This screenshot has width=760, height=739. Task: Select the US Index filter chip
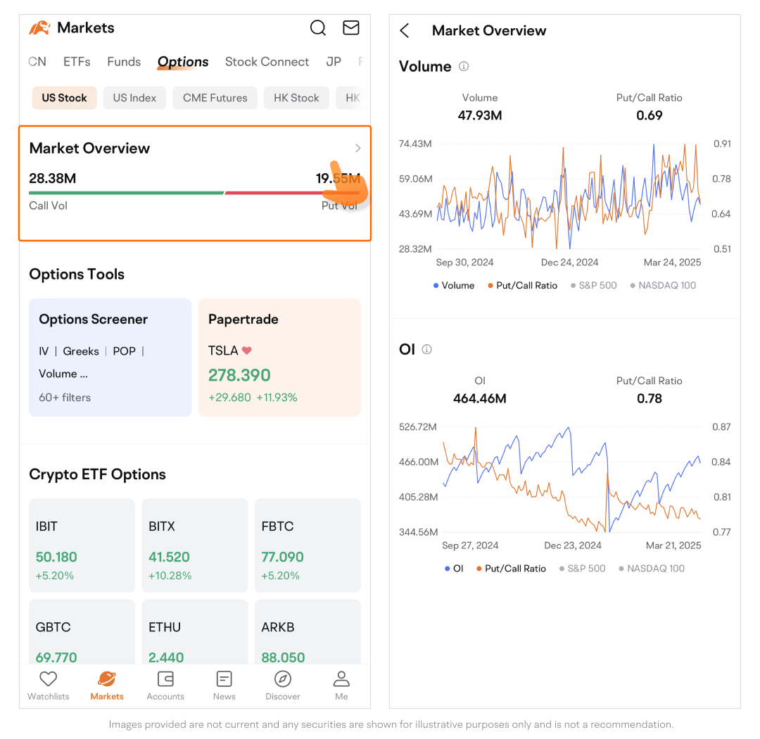coord(134,98)
